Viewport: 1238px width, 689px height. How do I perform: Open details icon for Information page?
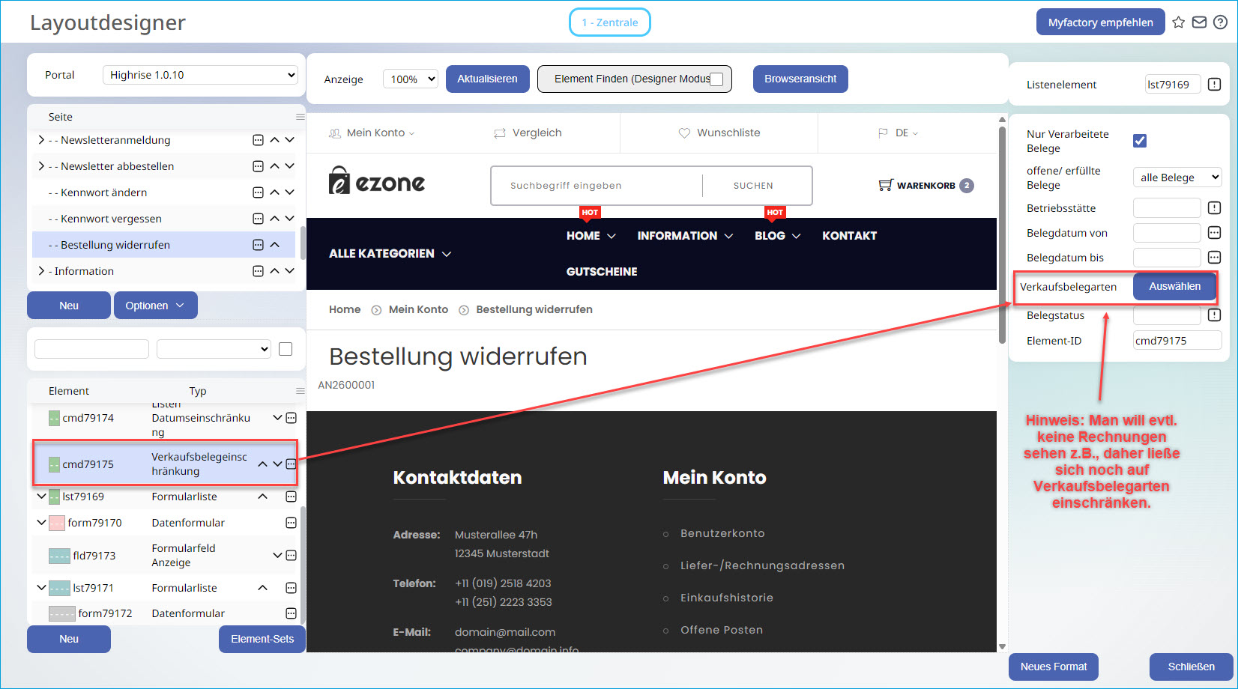tap(258, 271)
